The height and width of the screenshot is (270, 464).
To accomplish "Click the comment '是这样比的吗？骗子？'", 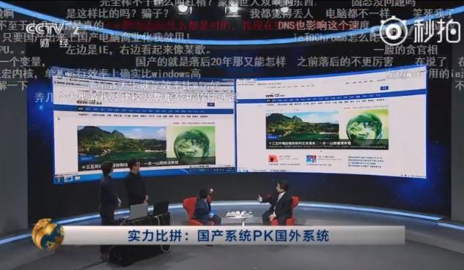I will coord(117,13).
